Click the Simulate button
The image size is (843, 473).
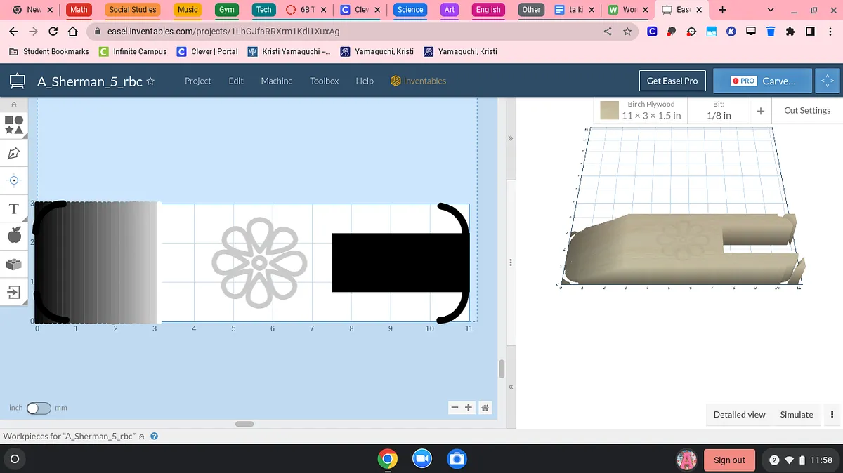click(x=796, y=415)
